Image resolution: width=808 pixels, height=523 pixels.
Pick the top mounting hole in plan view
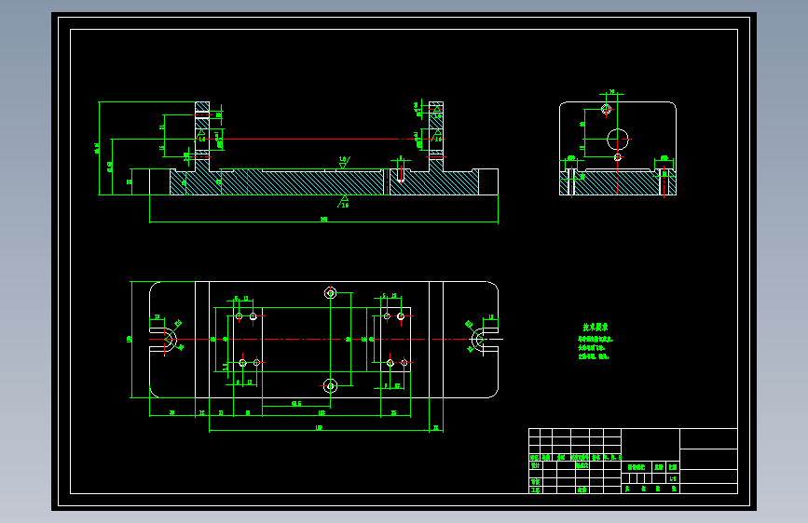pos(330,293)
